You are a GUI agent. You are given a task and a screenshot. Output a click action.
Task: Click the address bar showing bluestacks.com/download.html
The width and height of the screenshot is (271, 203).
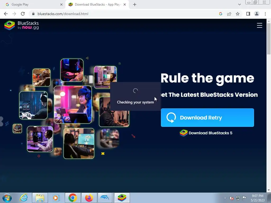pos(63,14)
